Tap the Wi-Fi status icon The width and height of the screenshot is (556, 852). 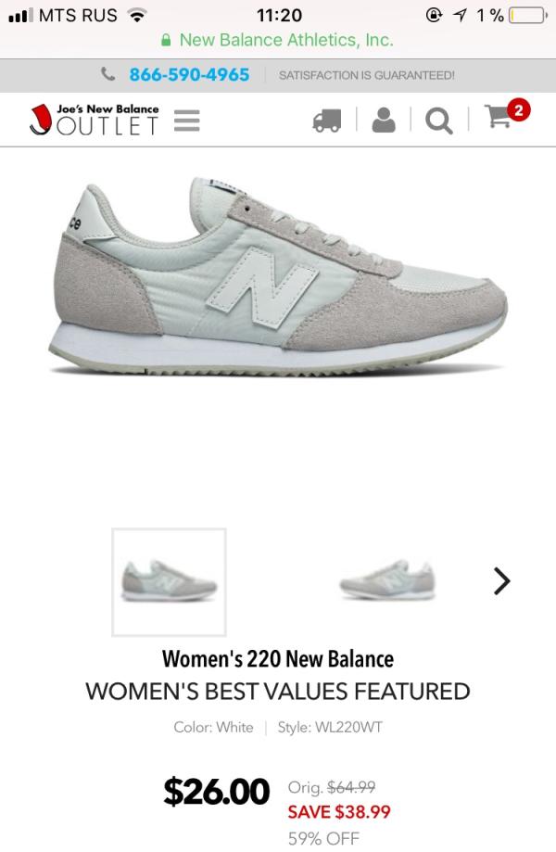138,15
